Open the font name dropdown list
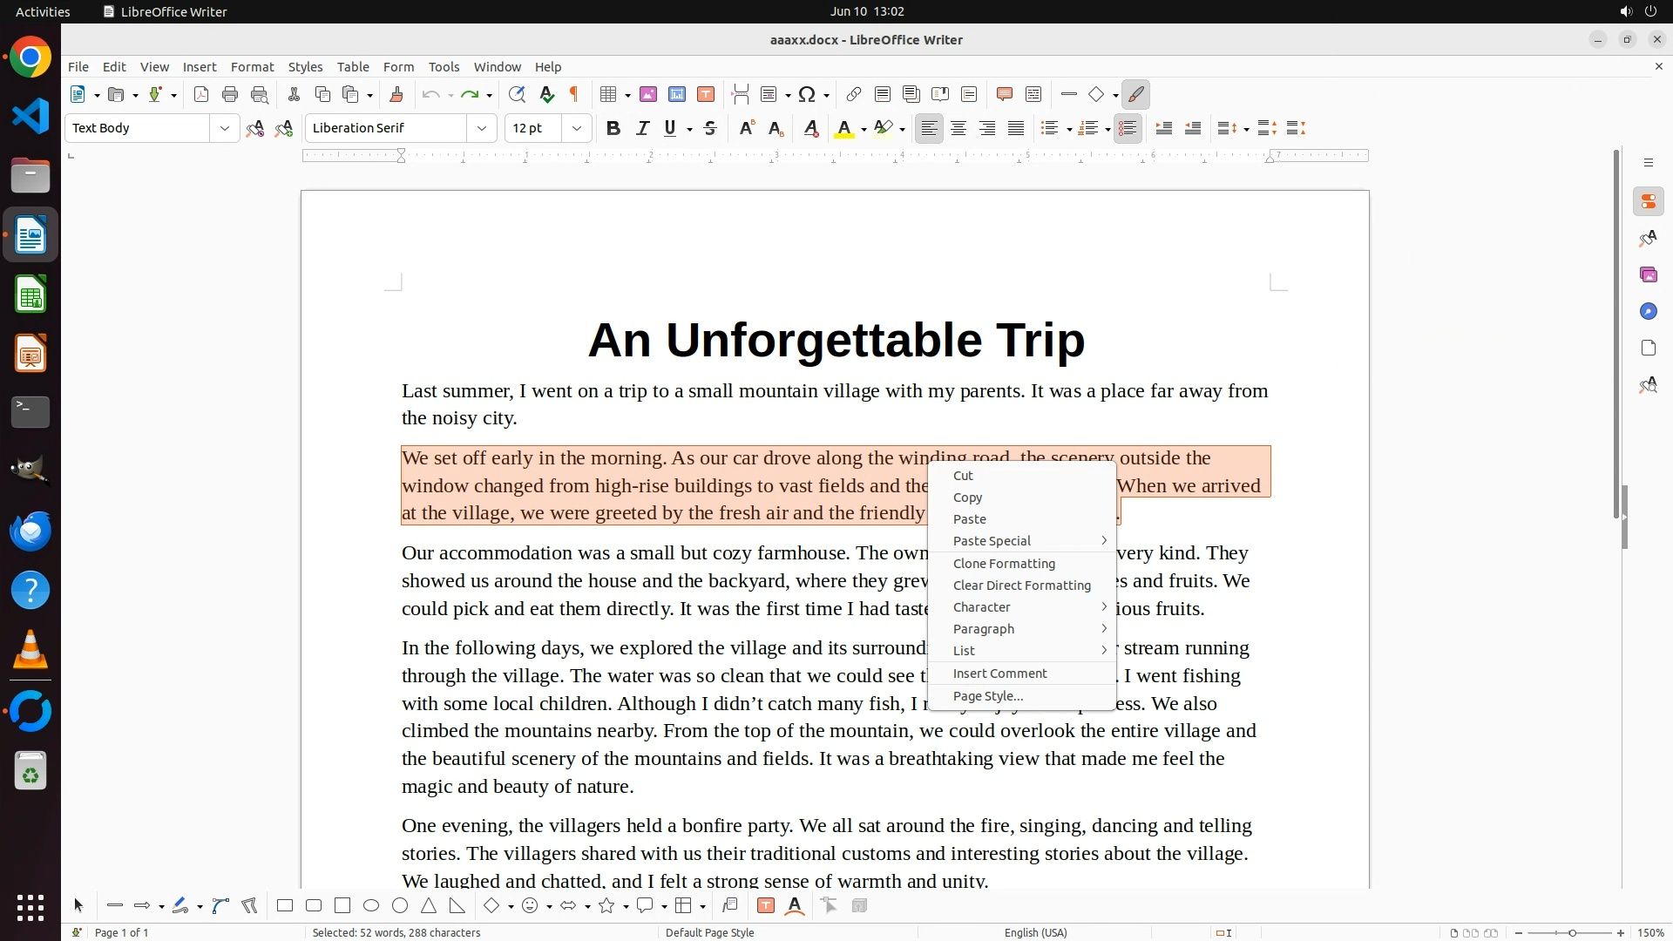Viewport: 1673px width, 941px height. tap(482, 129)
